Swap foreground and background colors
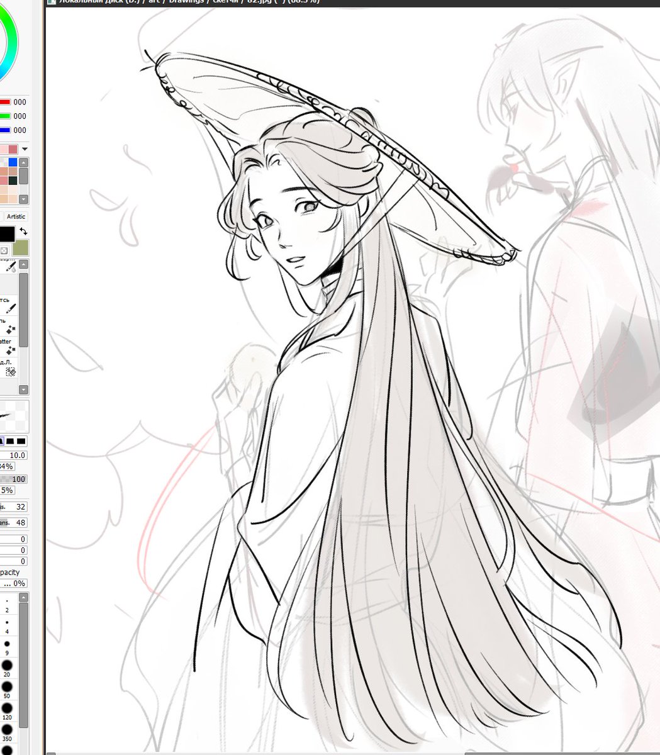Screen dimensions: 660x755 [x=23, y=232]
